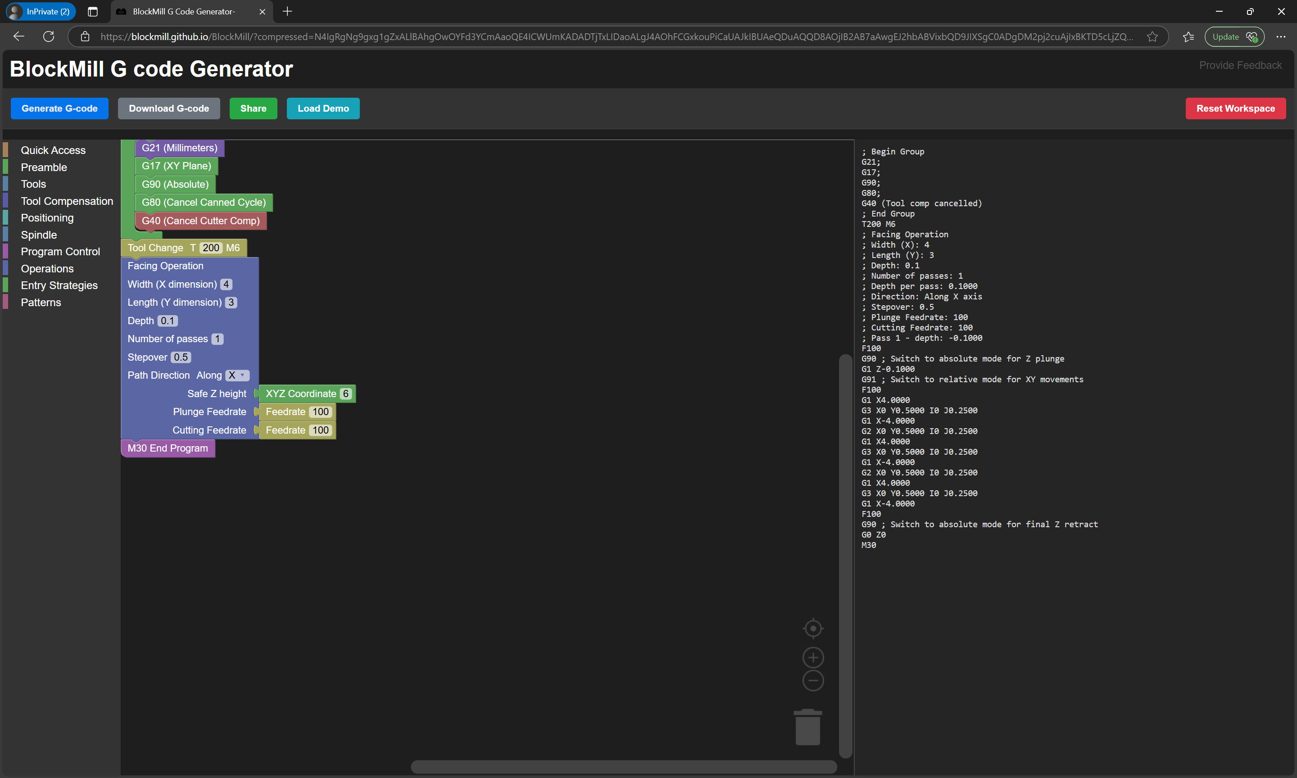Open the Favorites list icon

(1188, 37)
